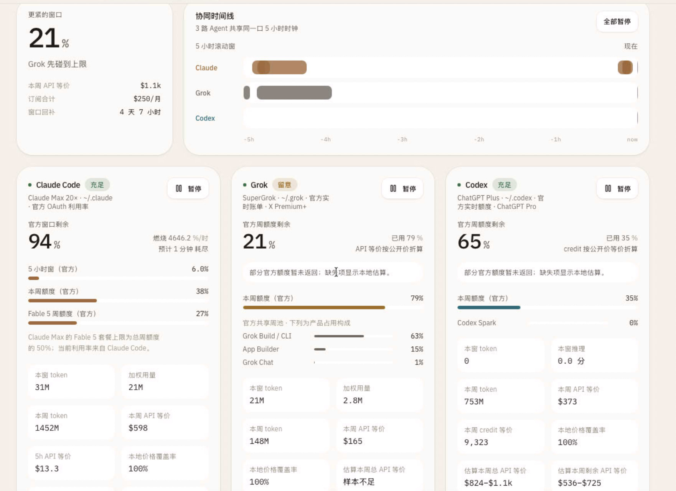Pause the Grok agent card
Image resolution: width=676 pixels, height=491 pixels.
[402, 188]
